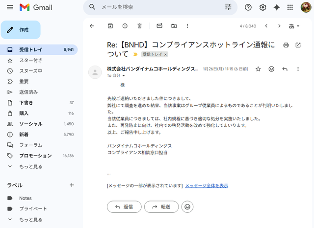Viewport: 314px width, 228px height.
Task: Open Settings gear icon
Action: pos(262,7)
